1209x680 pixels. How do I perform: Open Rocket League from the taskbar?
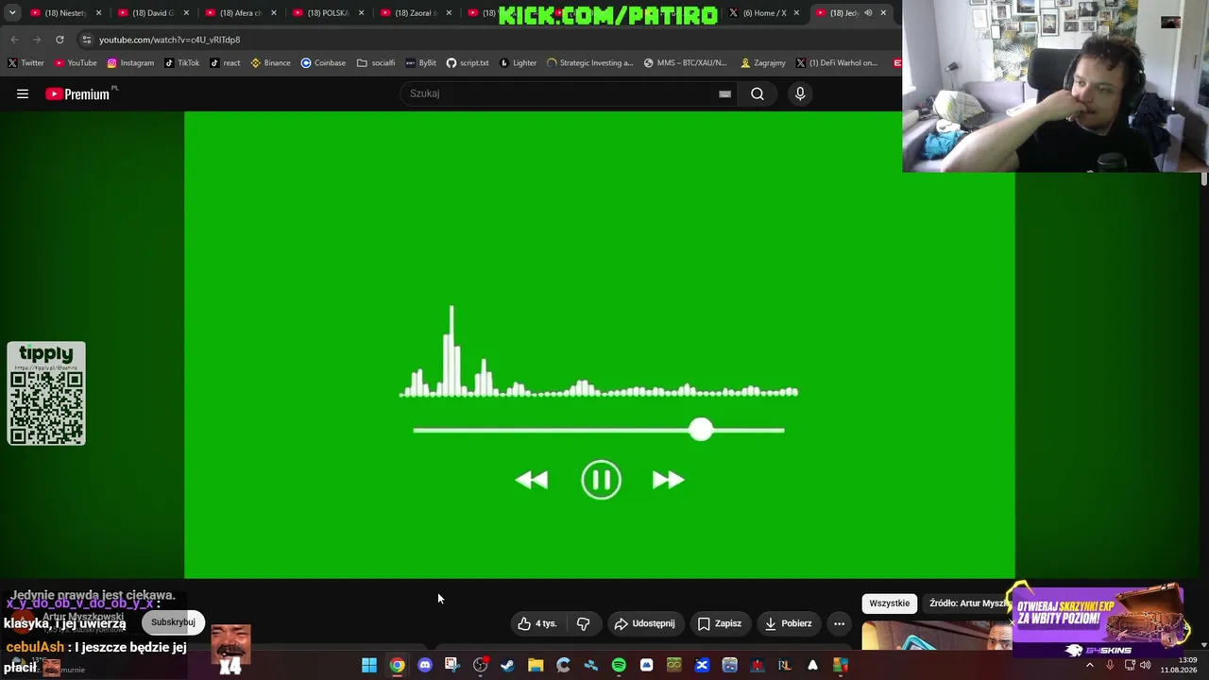coord(785,665)
